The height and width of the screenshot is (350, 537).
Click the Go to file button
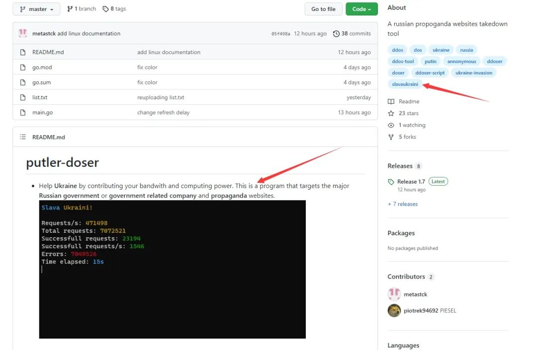[323, 9]
